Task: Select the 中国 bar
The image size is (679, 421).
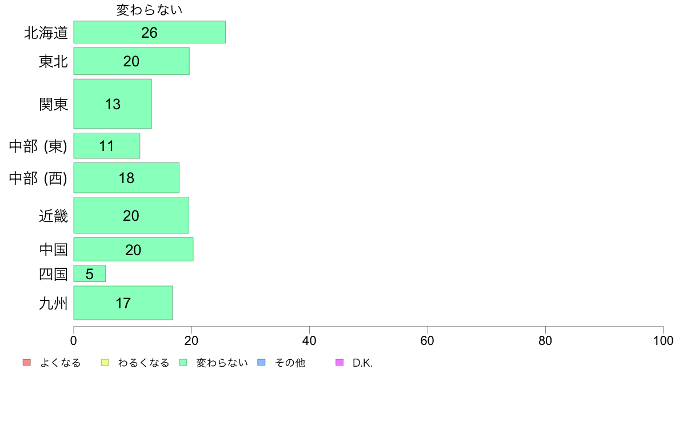Action: pyautogui.click(x=133, y=249)
